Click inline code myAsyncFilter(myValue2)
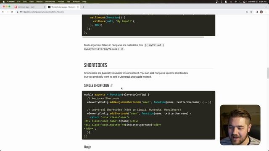This screenshot has height=151, width=269. click(104, 49)
